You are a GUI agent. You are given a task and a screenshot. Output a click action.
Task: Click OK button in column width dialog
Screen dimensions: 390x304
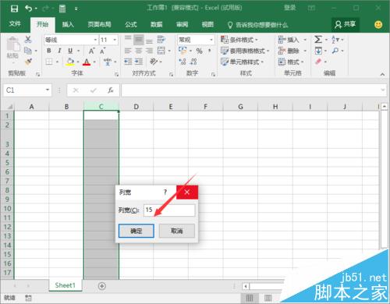point(136,231)
